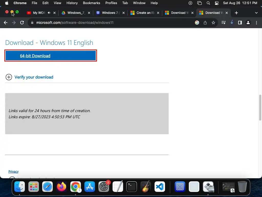The width and height of the screenshot is (262, 197).
Task: Mute audio on the YouTube tab
Action: (49, 13)
